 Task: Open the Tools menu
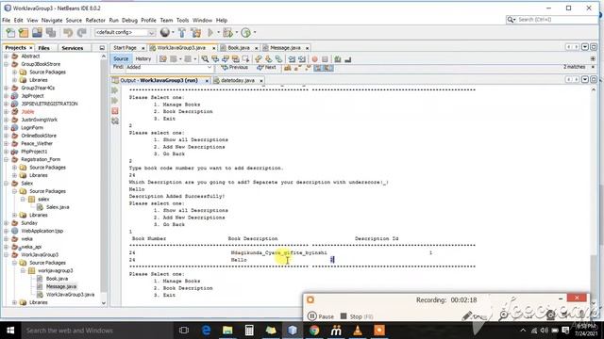(x=182, y=20)
